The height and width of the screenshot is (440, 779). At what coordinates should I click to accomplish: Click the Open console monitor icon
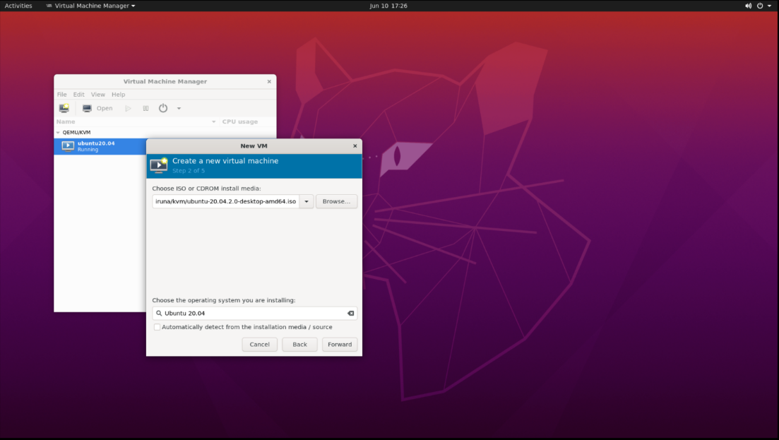[x=87, y=108]
